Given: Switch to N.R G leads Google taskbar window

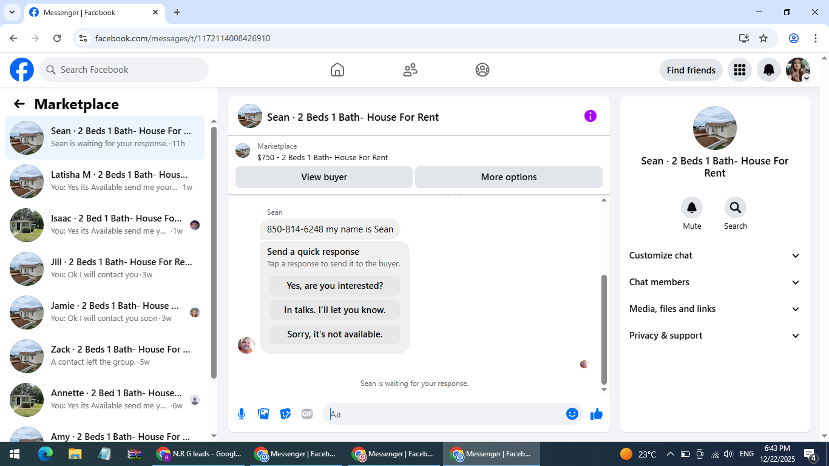Looking at the screenshot, I should pos(199,454).
